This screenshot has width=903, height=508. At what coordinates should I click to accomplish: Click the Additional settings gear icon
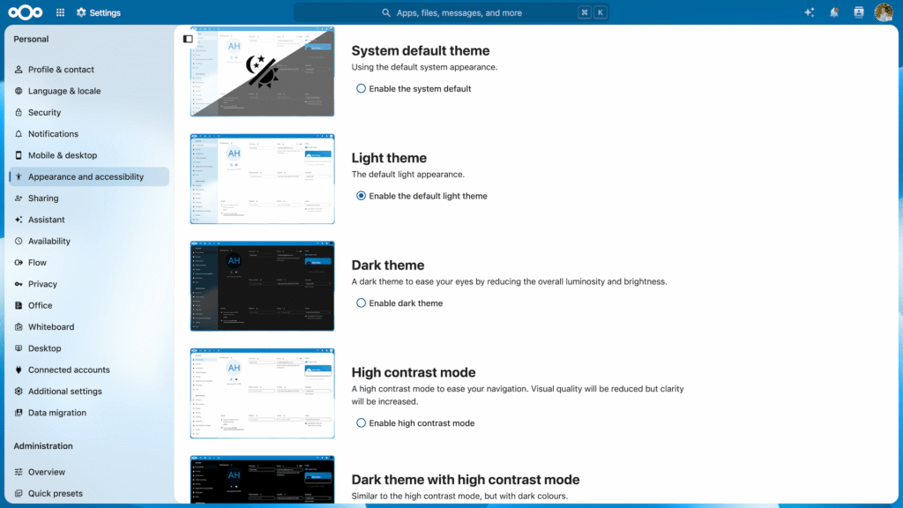point(19,391)
